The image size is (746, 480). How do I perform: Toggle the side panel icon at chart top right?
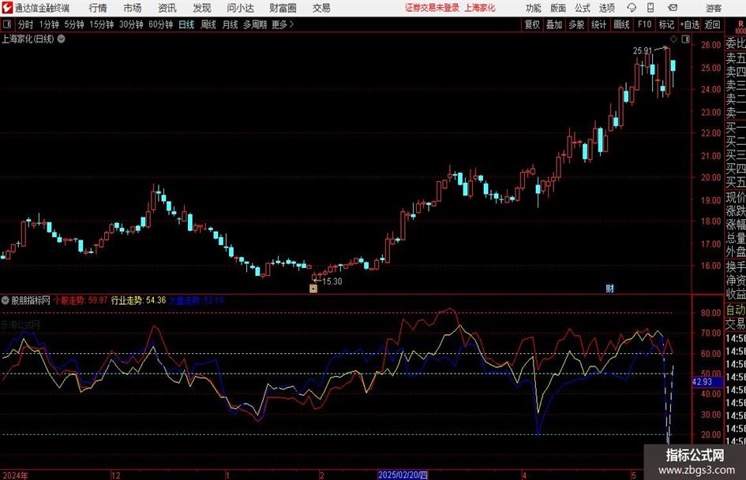pyautogui.click(x=685, y=39)
